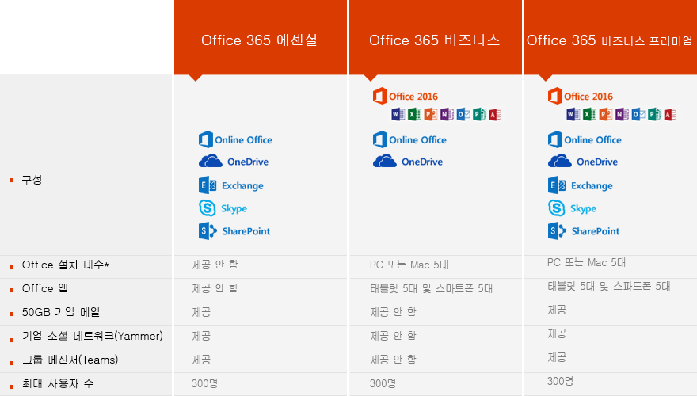Click 제공 for 프리미엄 Yammer row

pos(557,333)
